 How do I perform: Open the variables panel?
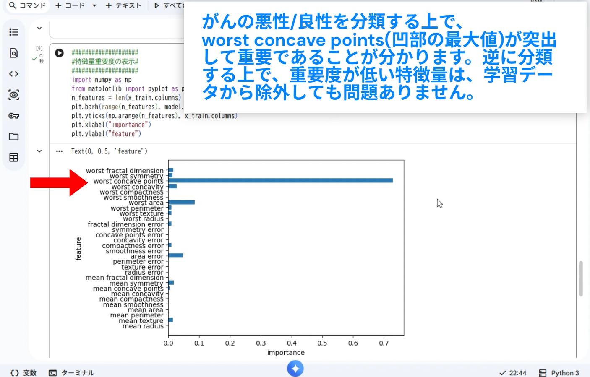click(24, 373)
